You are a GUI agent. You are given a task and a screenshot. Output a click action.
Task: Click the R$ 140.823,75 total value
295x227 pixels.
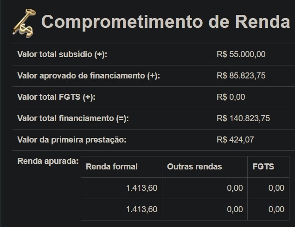pos(243,118)
